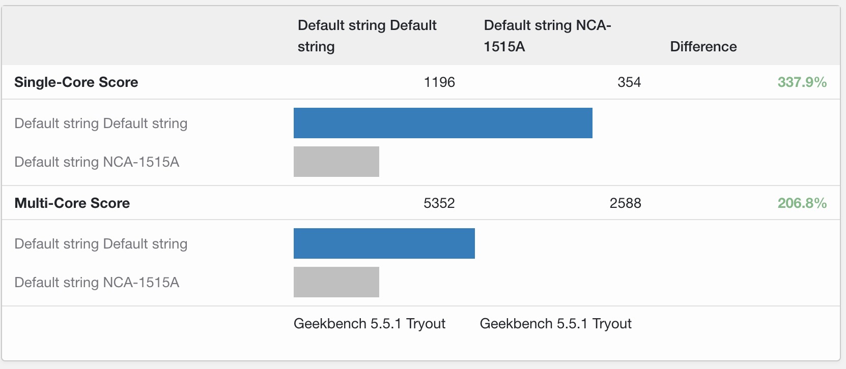Click the NCA-1515A label under Multi-Core Score
This screenshot has width=846, height=369.
pos(97,283)
